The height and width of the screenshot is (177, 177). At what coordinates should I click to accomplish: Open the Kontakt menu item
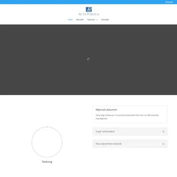[105, 19]
